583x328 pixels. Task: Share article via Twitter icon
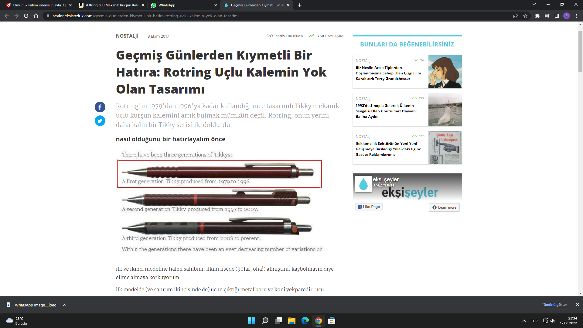click(100, 121)
